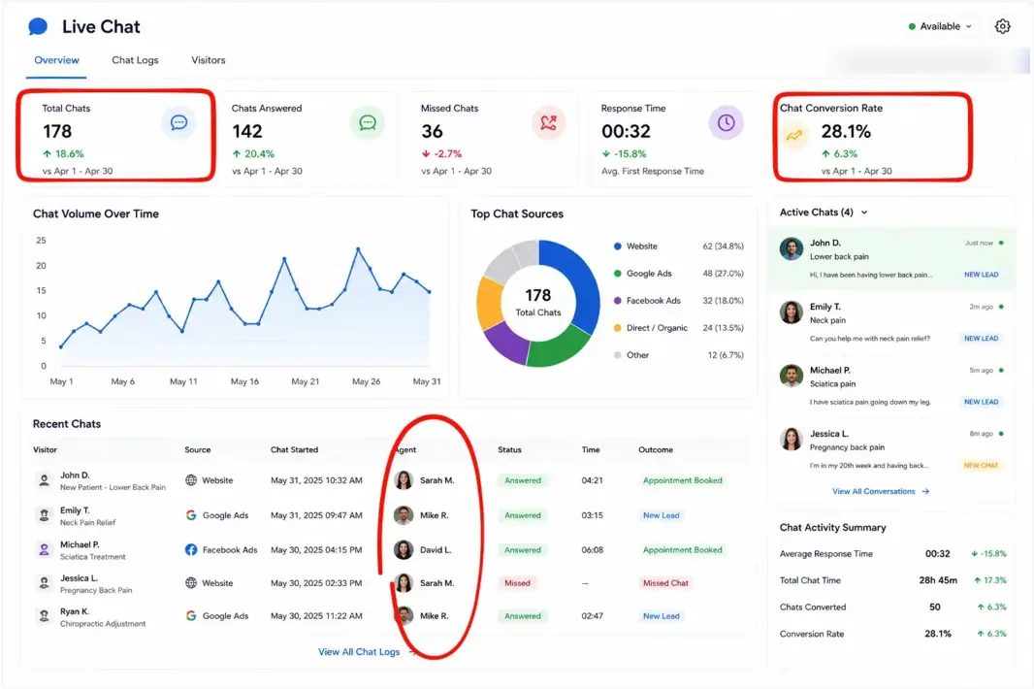Open the Overview tab
This screenshot has height=689, width=1034.
56,60
